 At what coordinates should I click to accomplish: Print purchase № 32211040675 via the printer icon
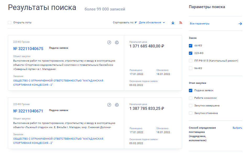click(x=117, y=42)
